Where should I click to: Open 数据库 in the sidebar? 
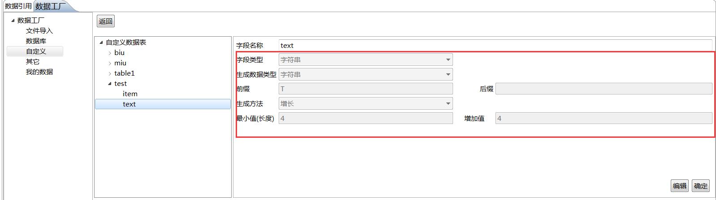pyautogui.click(x=36, y=41)
